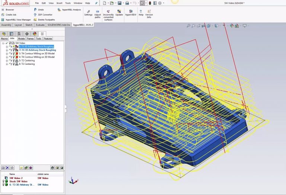286x195 pixels.
Task: Open hyperMILL Analysis
Action: pos(71,10)
